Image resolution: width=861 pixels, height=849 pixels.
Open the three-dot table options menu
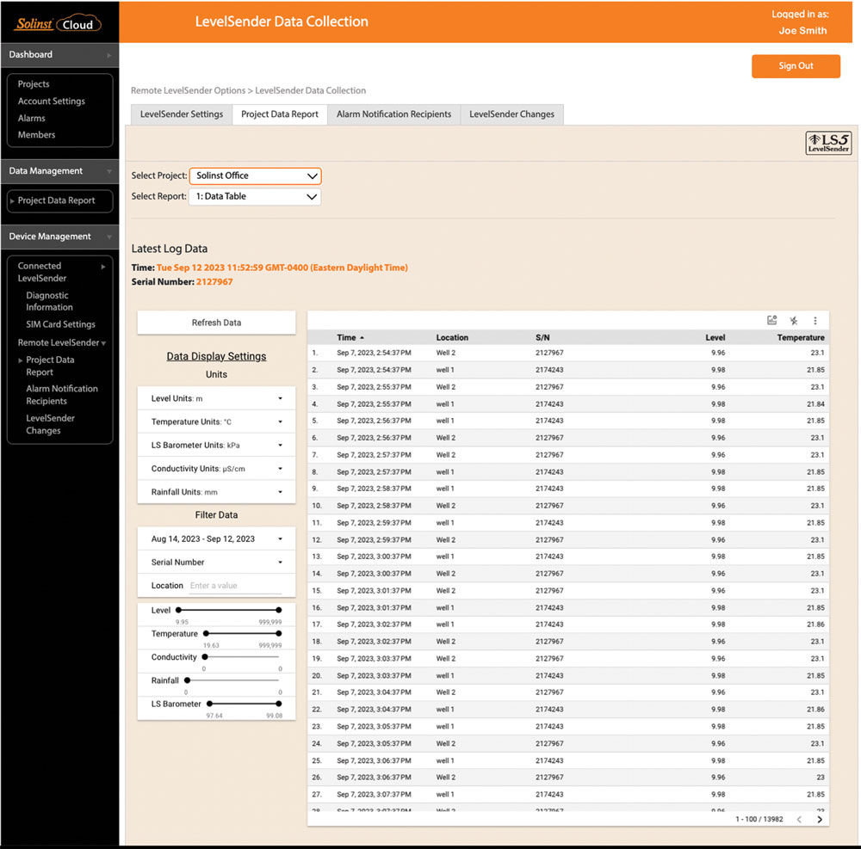click(815, 321)
